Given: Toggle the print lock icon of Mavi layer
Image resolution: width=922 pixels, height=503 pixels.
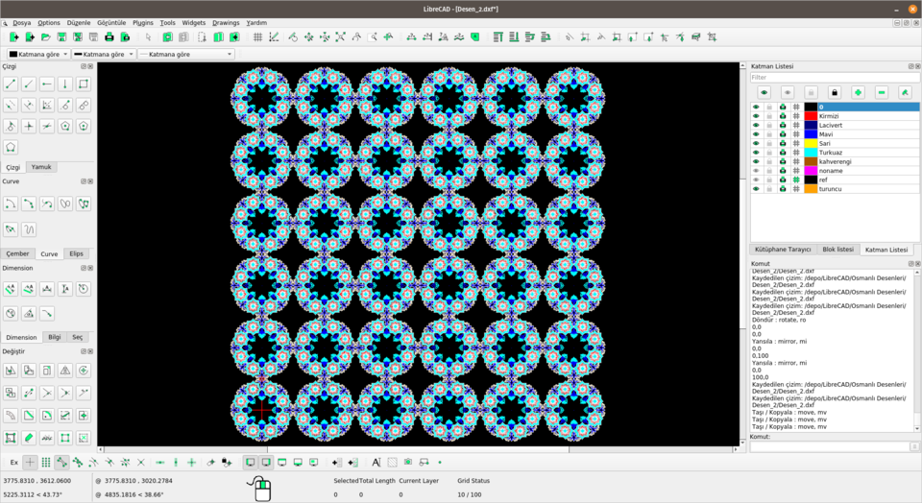Looking at the screenshot, I should click(x=783, y=134).
